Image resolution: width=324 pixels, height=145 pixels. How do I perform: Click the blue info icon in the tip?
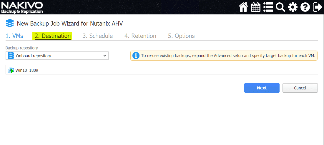[x=136, y=56]
